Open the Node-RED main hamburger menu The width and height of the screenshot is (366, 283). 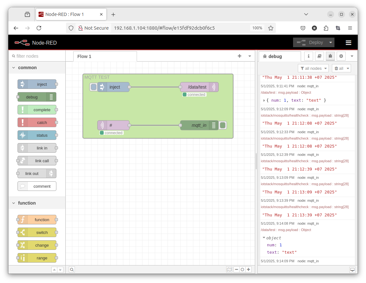(348, 42)
